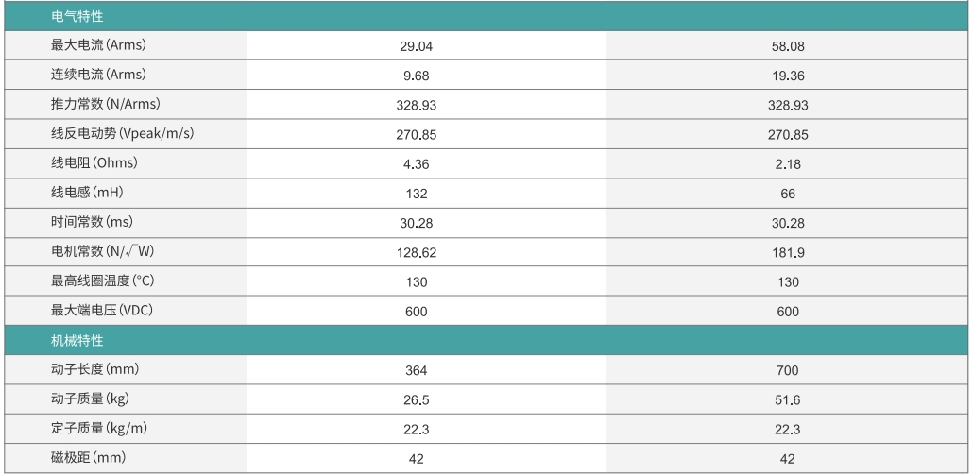The image size is (973, 476).
Task: Click the 机械特性 section header
Action: 77,340
